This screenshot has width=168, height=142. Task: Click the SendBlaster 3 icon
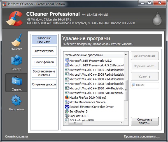(67, 111)
